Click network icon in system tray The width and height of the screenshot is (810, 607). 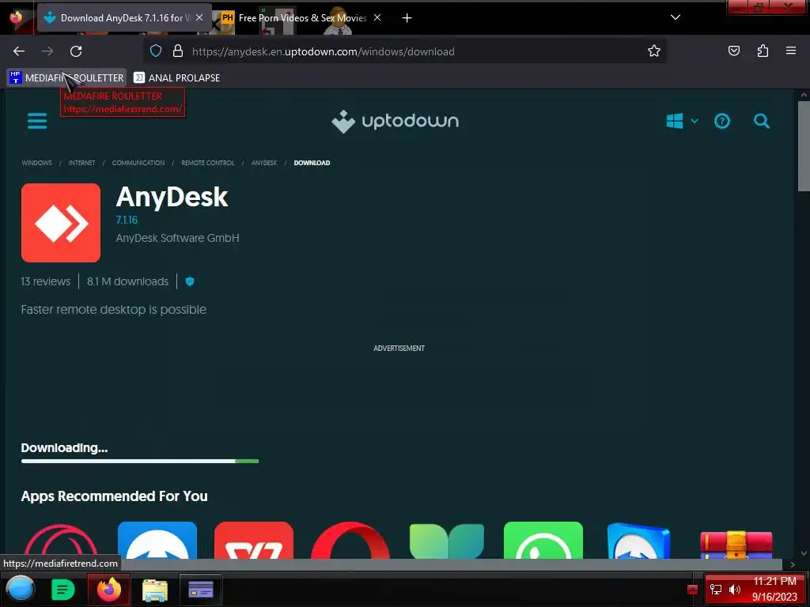click(715, 590)
